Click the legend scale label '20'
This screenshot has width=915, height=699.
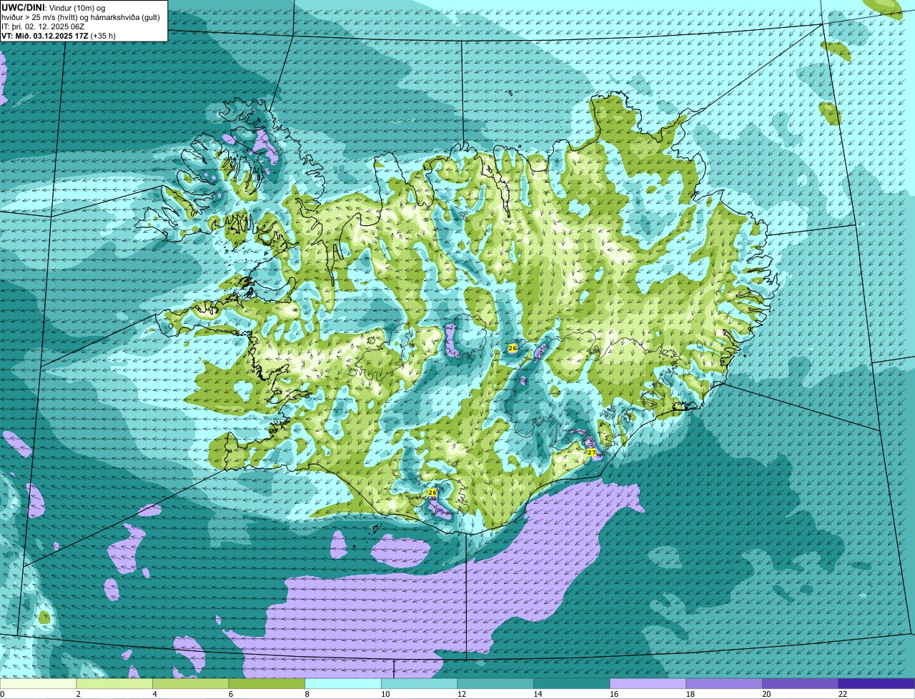coord(766,694)
